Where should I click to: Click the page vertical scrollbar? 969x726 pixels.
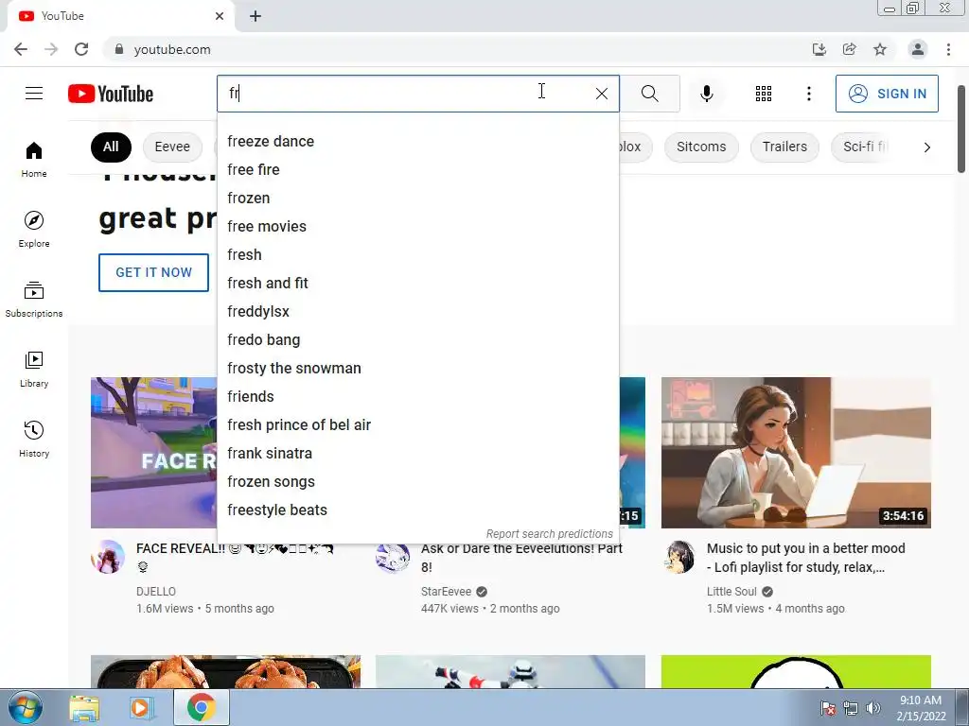[x=961, y=130]
